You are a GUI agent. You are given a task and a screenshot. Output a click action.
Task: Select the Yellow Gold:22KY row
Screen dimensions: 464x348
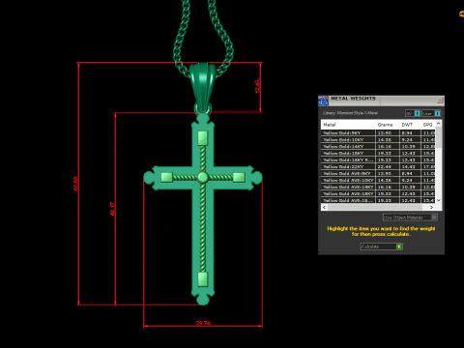378,166
